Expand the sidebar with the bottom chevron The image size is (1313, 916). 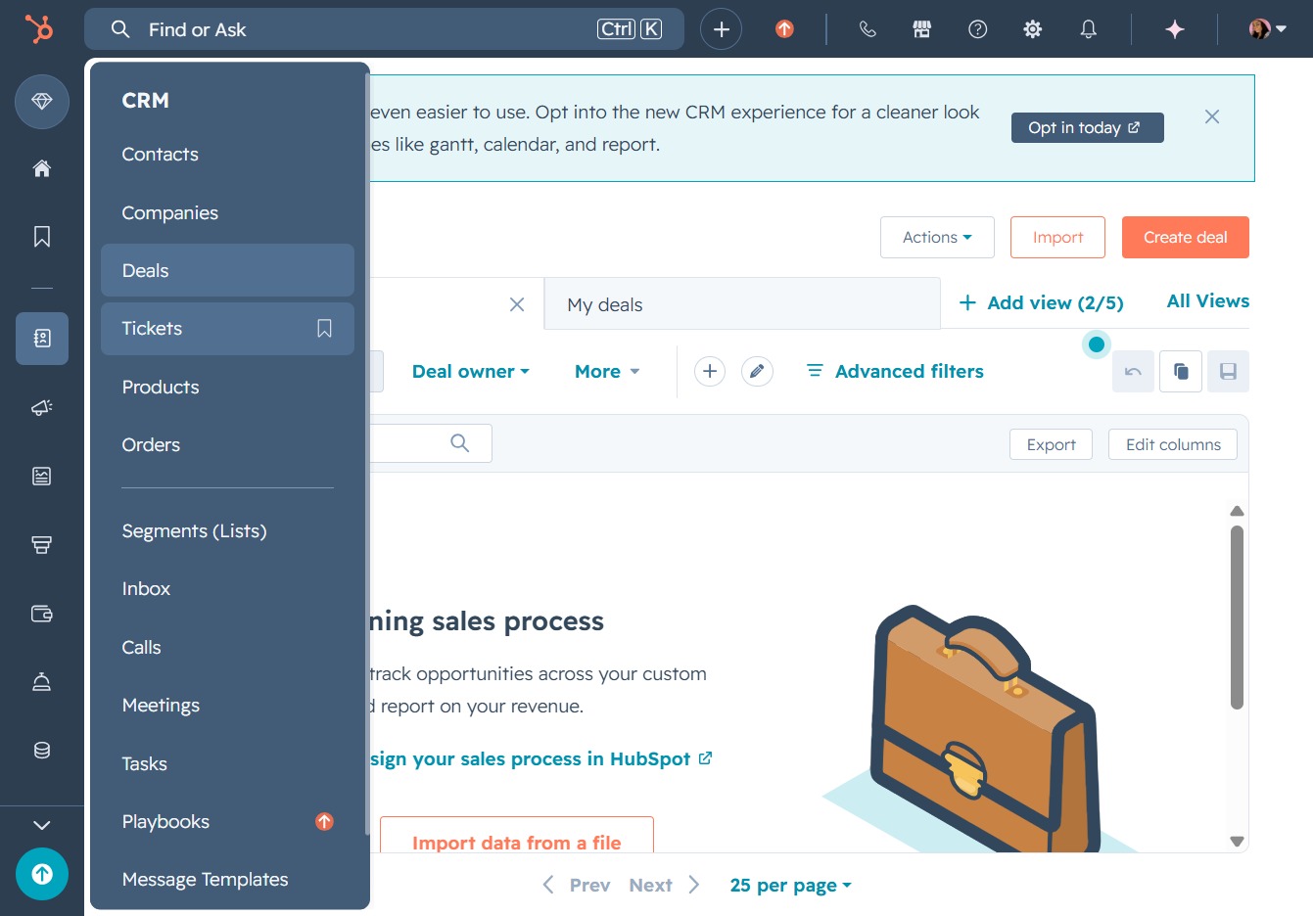pyautogui.click(x=42, y=825)
